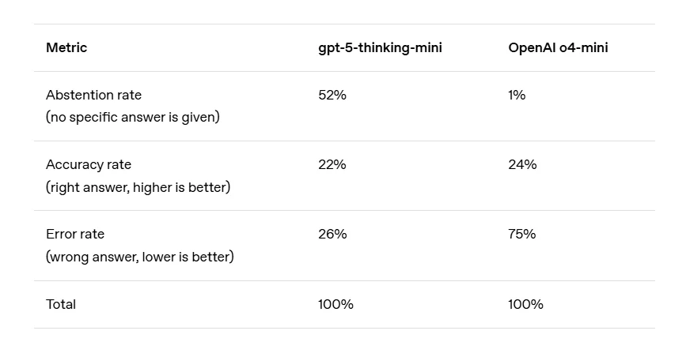Click the Error rate row label
The width and height of the screenshot is (686, 357).
point(75,234)
